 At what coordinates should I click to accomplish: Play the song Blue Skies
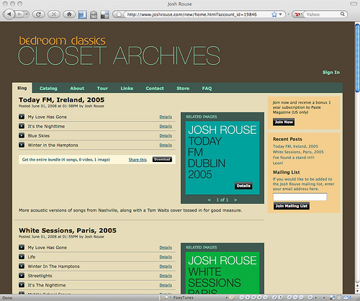pos(22,135)
